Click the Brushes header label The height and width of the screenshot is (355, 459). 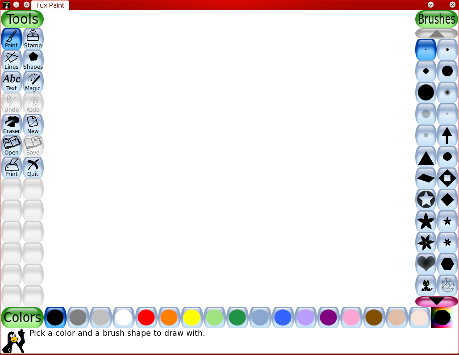click(x=437, y=19)
